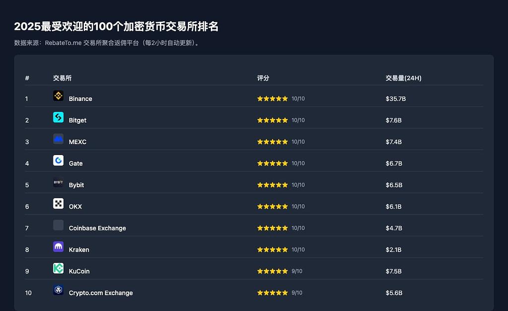This screenshot has height=311, width=508.
Task: Click the MEXC logo icon
Action: pyautogui.click(x=58, y=139)
